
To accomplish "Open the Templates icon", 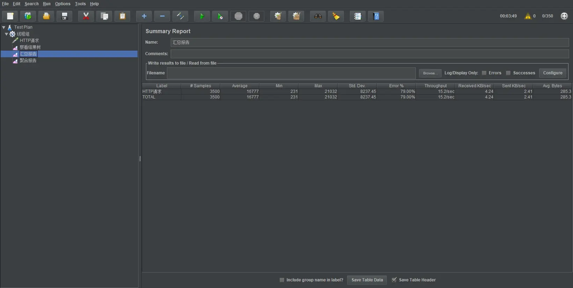I will (x=28, y=16).
